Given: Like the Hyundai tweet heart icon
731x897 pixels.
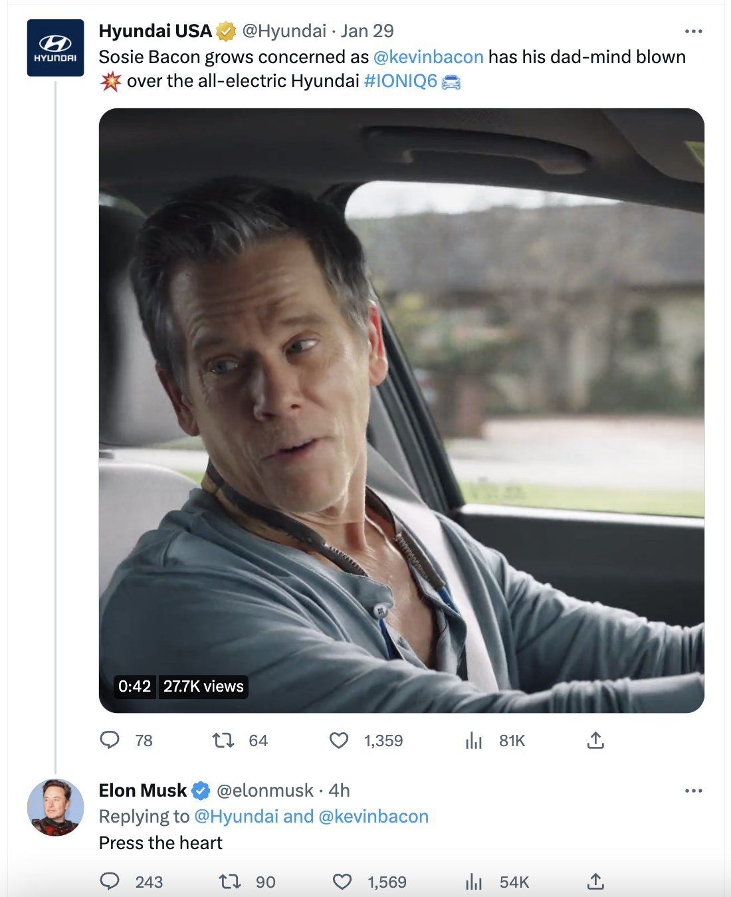Looking at the screenshot, I should click(x=340, y=740).
